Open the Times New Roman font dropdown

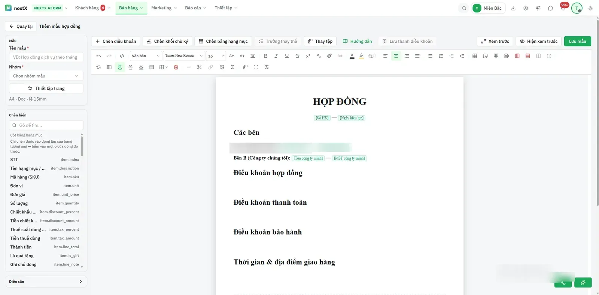(x=184, y=56)
